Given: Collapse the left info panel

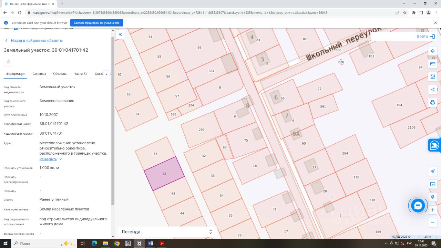Looking at the screenshot, I should point(120,34).
